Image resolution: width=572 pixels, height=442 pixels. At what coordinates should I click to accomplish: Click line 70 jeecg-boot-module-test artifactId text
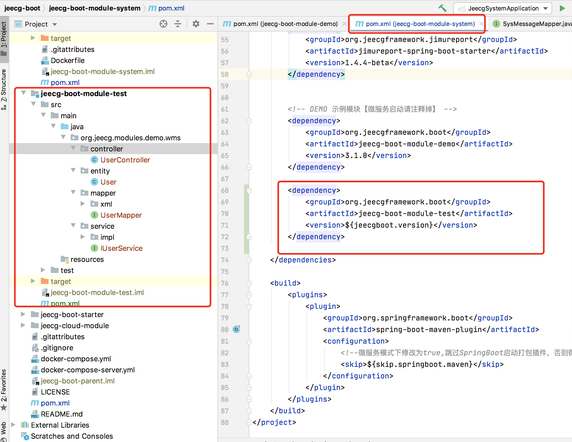[407, 214]
